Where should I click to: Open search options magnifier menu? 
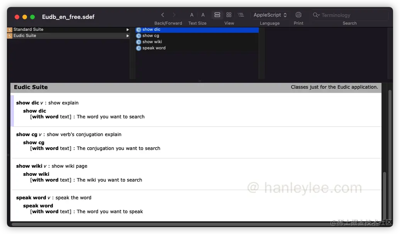click(316, 15)
